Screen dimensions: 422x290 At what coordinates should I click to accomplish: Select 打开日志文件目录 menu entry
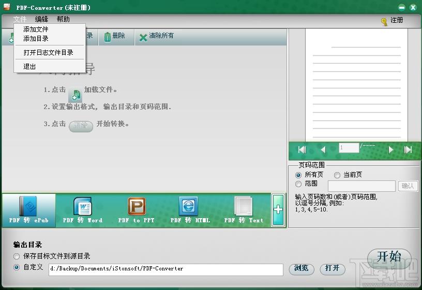tap(50, 52)
